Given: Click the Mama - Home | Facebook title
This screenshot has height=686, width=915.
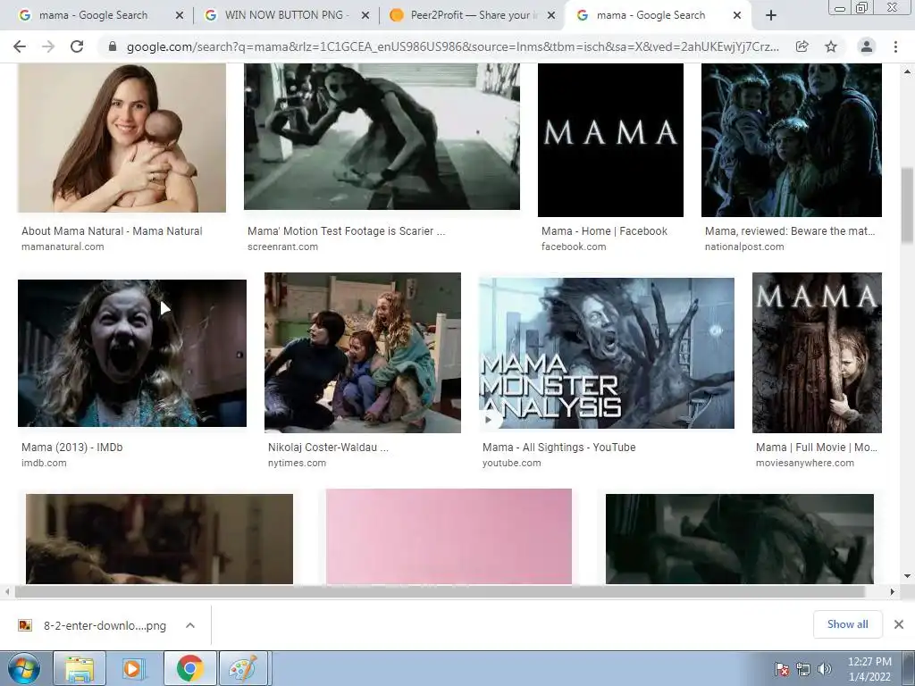Looking at the screenshot, I should (x=604, y=231).
